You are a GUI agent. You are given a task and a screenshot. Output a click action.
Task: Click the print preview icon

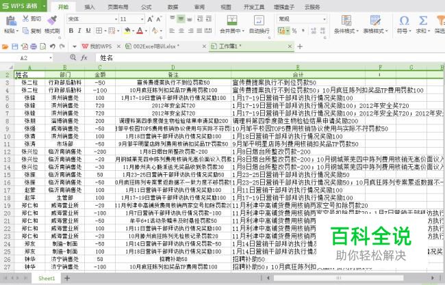click(x=43, y=46)
